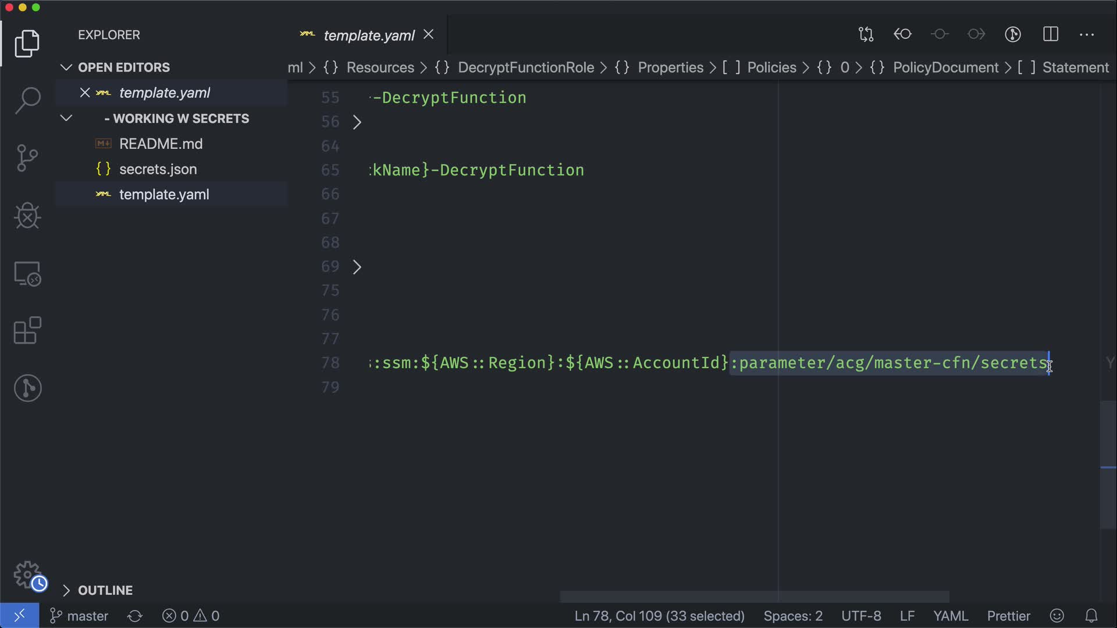Open the Run and Debug view
This screenshot has width=1117, height=628.
coord(27,216)
